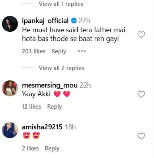Expand 'View all 2 replies'

[x=61, y=68]
